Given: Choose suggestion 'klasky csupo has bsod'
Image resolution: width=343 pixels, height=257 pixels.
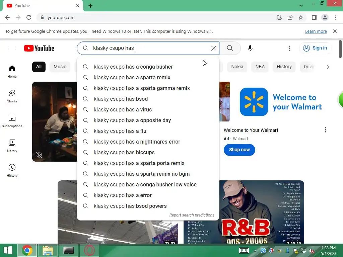Looking at the screenshot, I should pyautogui.click(x=148, y=99).
